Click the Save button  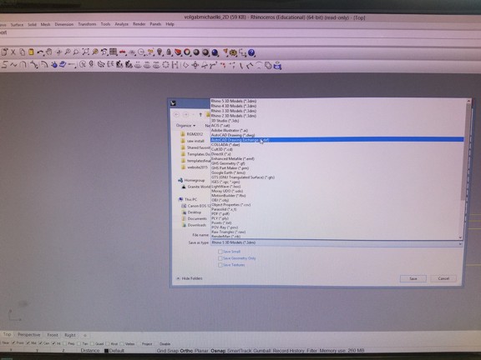(413, 278)
